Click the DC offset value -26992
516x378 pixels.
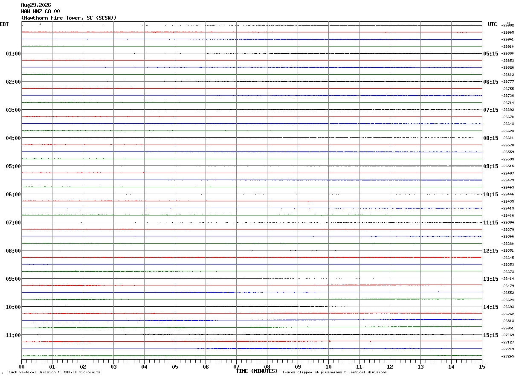pos(508,26)
